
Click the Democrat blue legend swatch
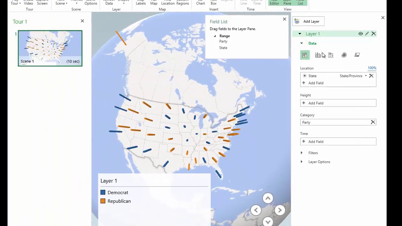[x=103, y=192]
